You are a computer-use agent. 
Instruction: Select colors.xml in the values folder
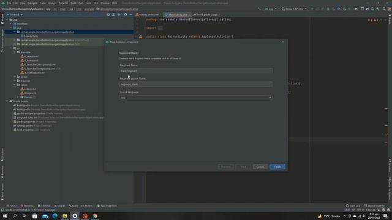[x=28, y=89]
